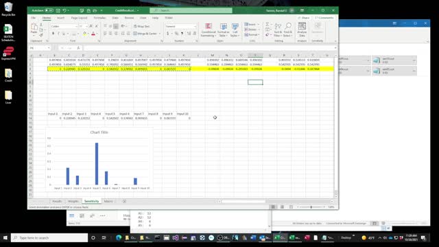Switch to the Insert ribbon tab
Screen dimensions: 439x247
point(60,18)
